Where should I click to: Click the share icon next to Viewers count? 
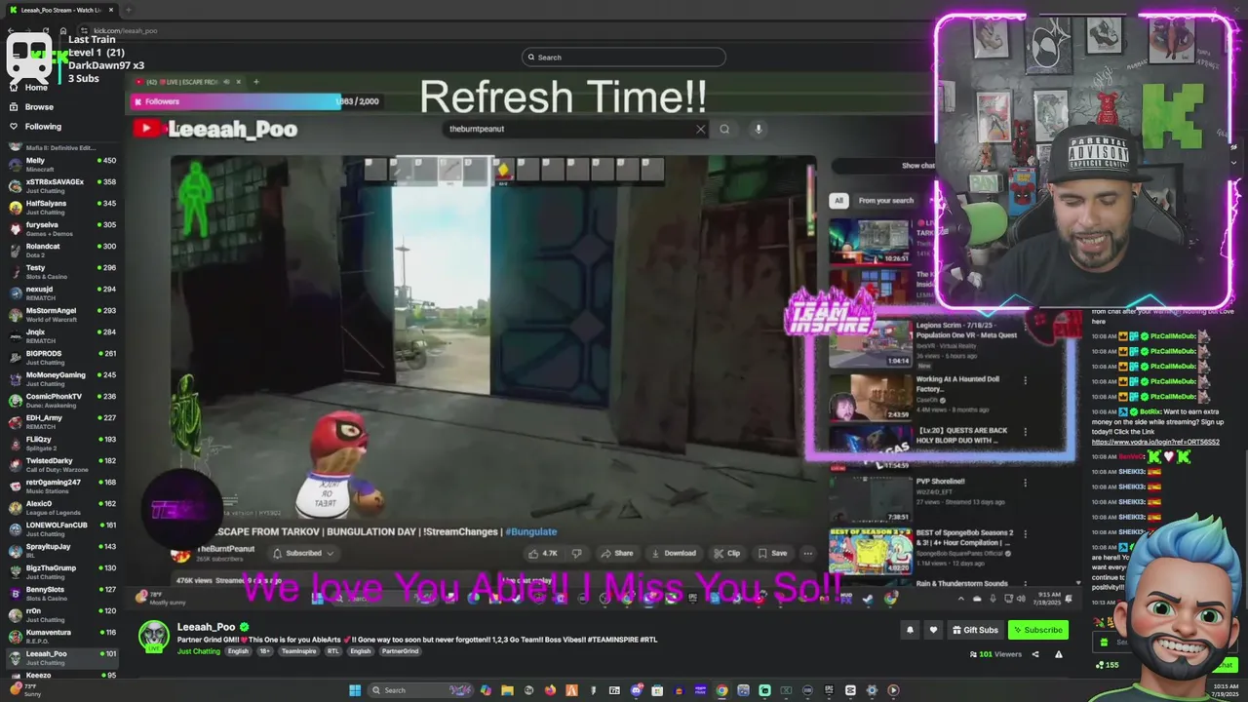(x=1035, y=654)
